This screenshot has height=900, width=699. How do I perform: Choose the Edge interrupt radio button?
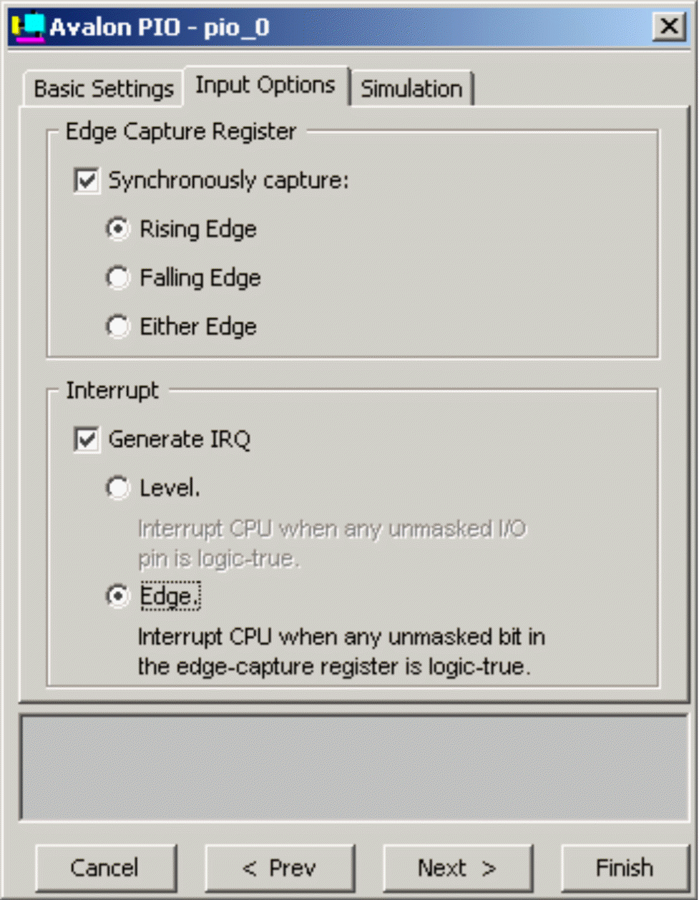pos(117,596)
